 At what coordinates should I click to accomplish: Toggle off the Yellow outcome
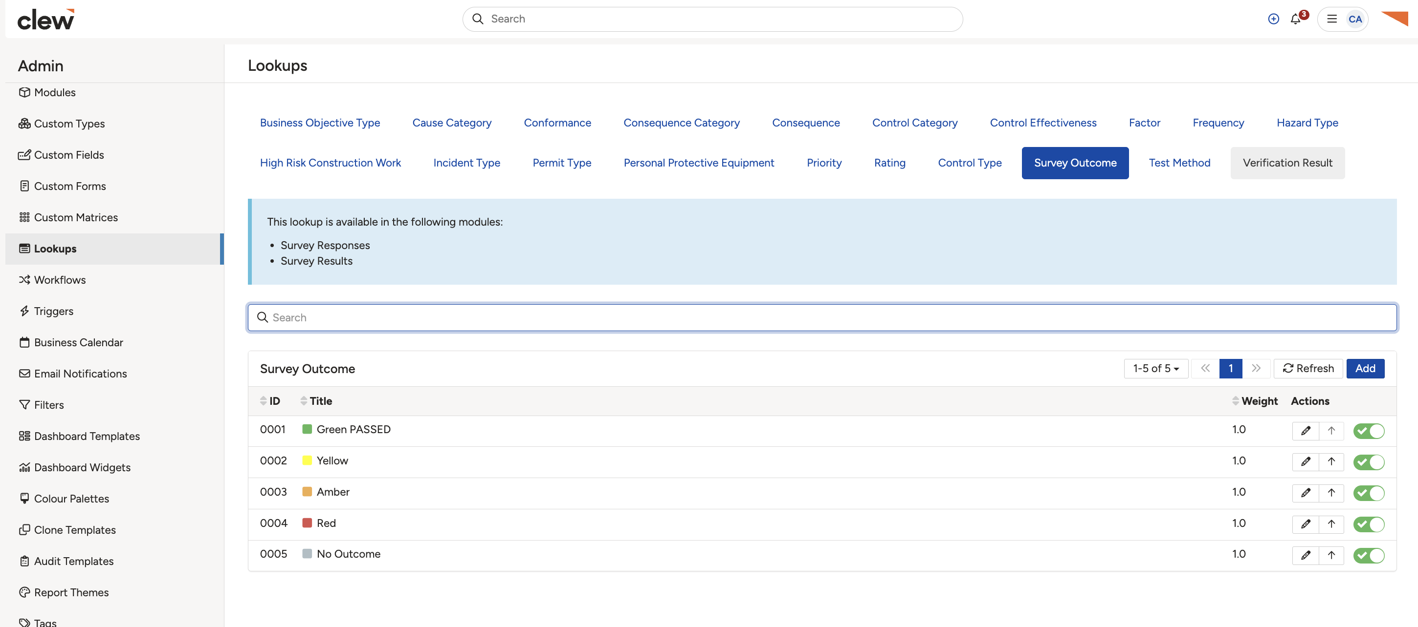click(1369, 462)
